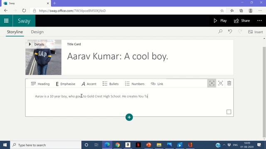266x149 pixels.
Task: Open Netflix from taskbar
Action: point(138,145)
